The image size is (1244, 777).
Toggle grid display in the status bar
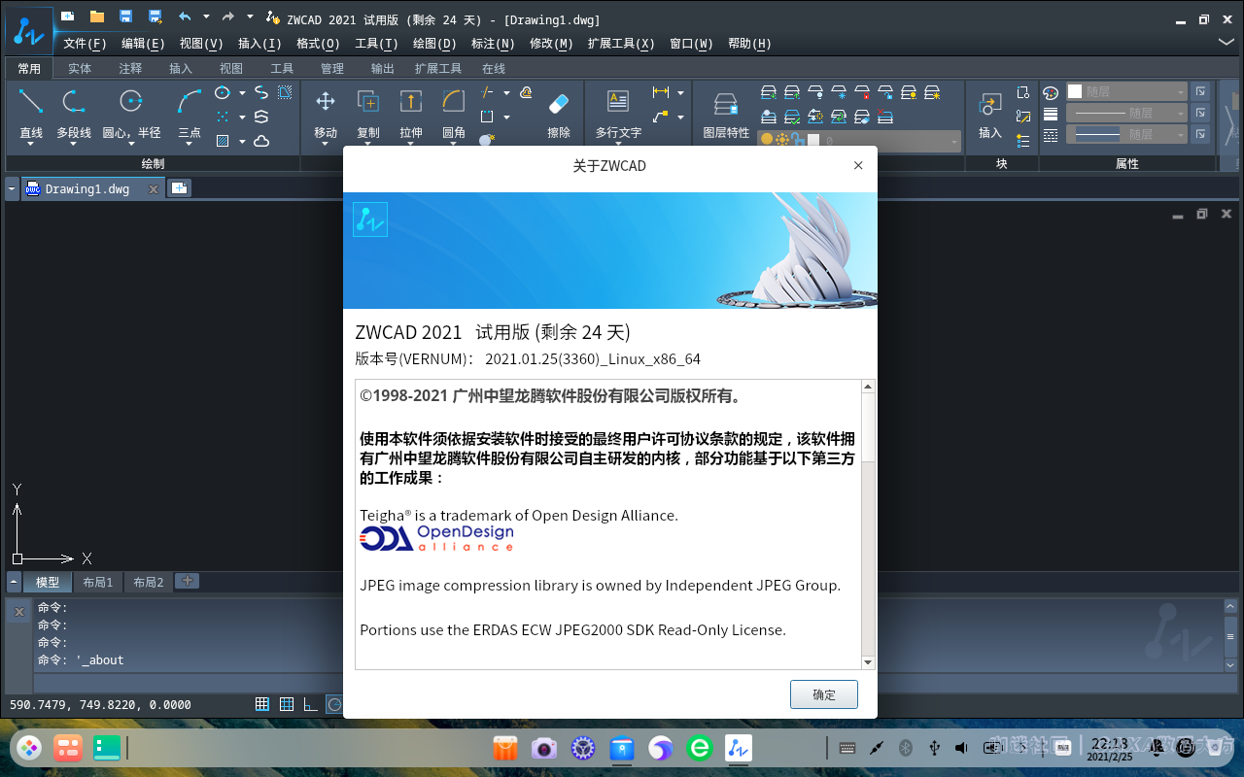286,704
